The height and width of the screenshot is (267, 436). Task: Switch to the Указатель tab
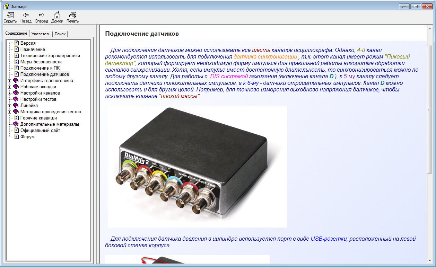pyautogui.click(x=41, y=34)
